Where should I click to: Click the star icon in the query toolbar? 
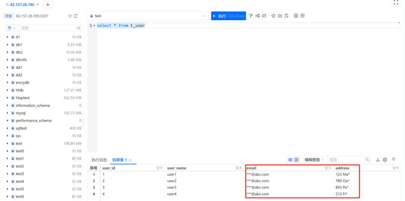click(273, 16)
